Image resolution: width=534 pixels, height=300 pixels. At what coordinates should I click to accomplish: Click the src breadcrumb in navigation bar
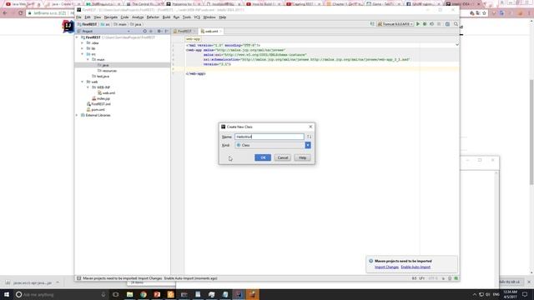click(105, 24)
